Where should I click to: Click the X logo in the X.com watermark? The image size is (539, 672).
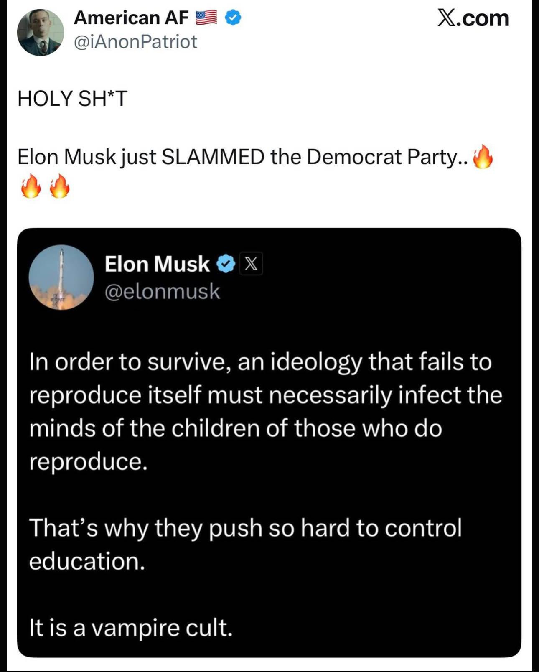(x=447, y=18)
